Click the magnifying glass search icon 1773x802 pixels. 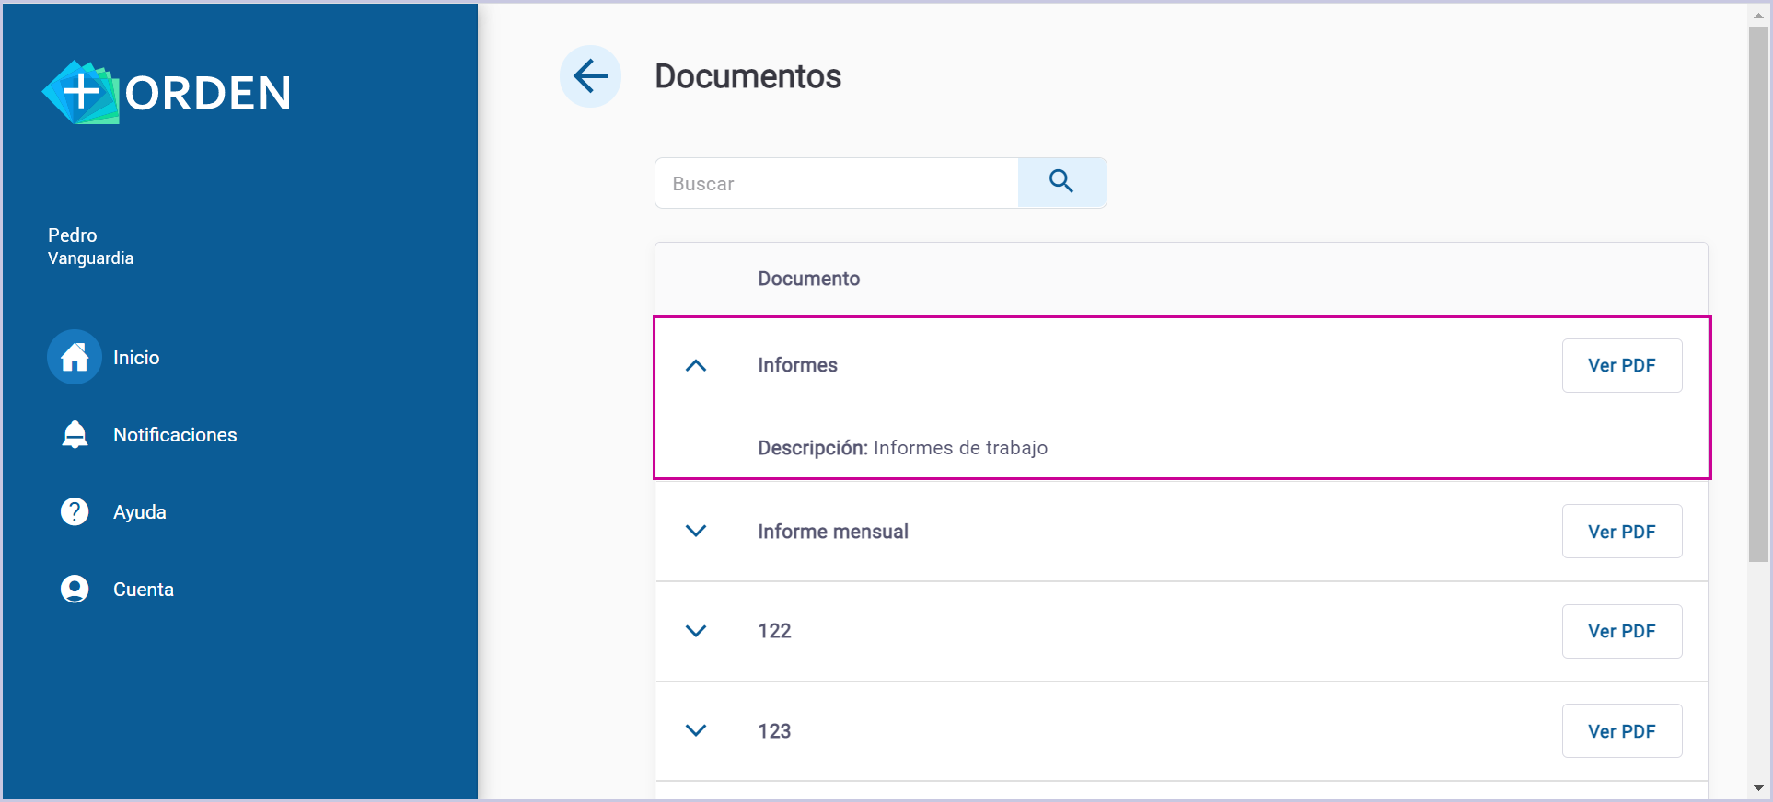point(1061,182)
